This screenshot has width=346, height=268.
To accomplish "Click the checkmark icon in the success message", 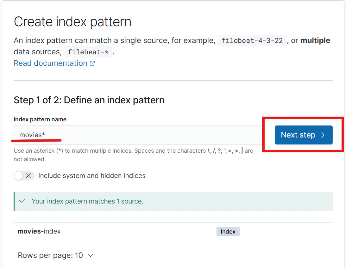I will point(22,201).
